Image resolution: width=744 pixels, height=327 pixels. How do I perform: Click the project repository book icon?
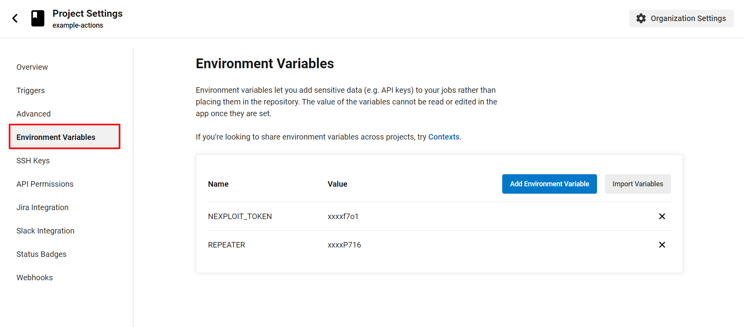(38, 18)
